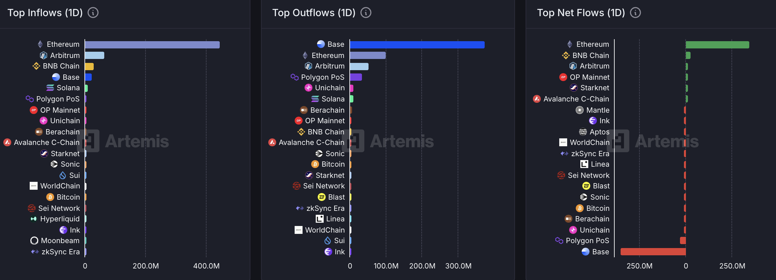Click the 'Solana' label in the Top Outflows chart
This screenshot has height=280, width=776.
tap(333, 99)
